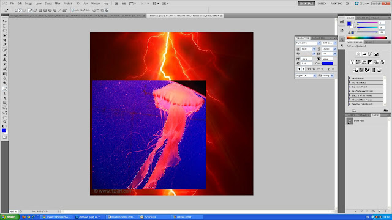Select the Gradient tool
The image size is (392, 220).
point(4,74)
